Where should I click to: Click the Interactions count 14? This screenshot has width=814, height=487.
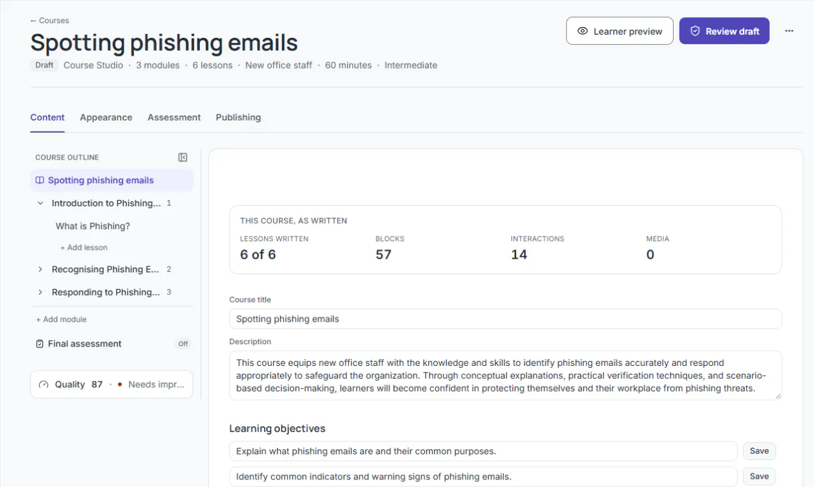tap(519, 254)
